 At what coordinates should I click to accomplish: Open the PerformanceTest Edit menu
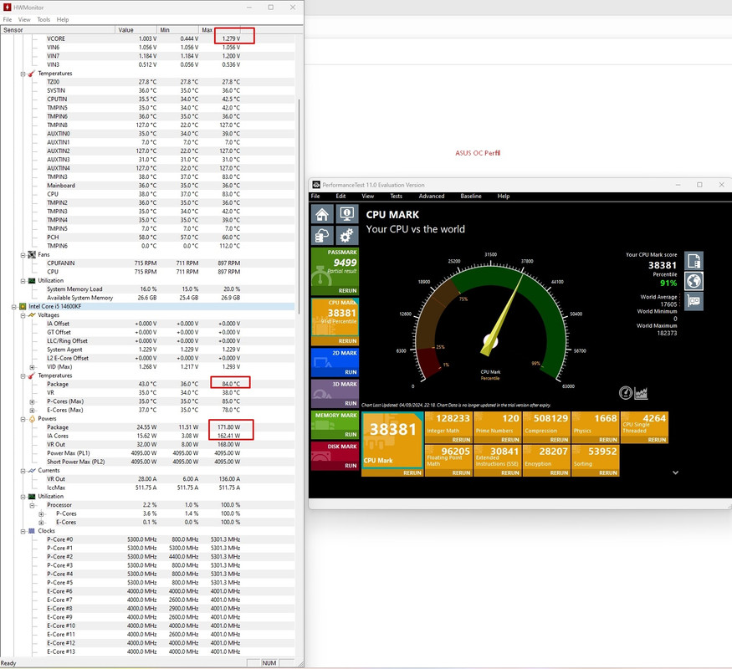(340, 196)
